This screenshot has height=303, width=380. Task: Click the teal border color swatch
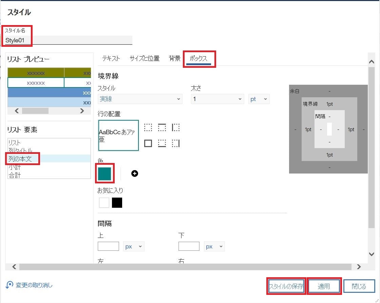click(104, 174)
